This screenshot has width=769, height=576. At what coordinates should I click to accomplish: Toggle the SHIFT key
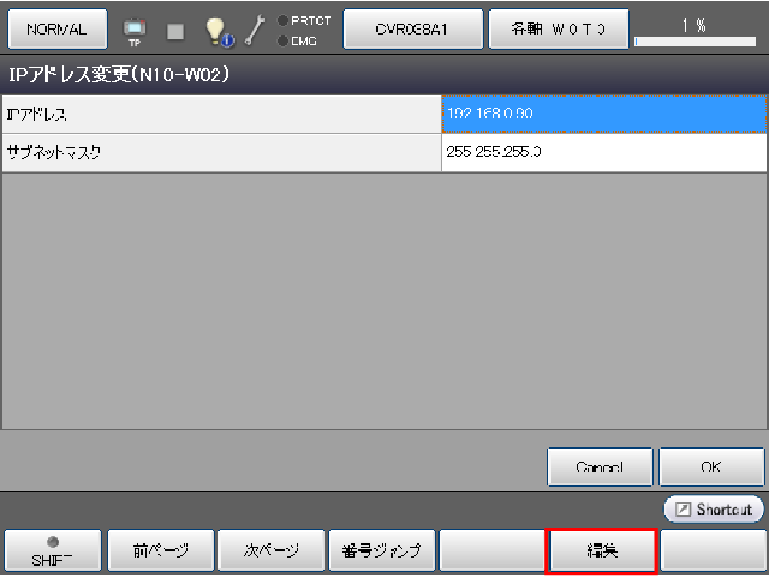[x=53, y=551]
